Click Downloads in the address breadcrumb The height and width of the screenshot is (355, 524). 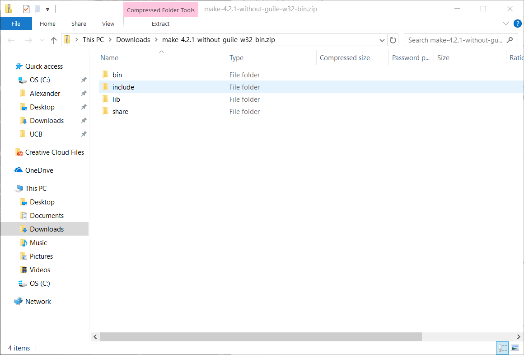pyautogui.click(x=133, y=40)
